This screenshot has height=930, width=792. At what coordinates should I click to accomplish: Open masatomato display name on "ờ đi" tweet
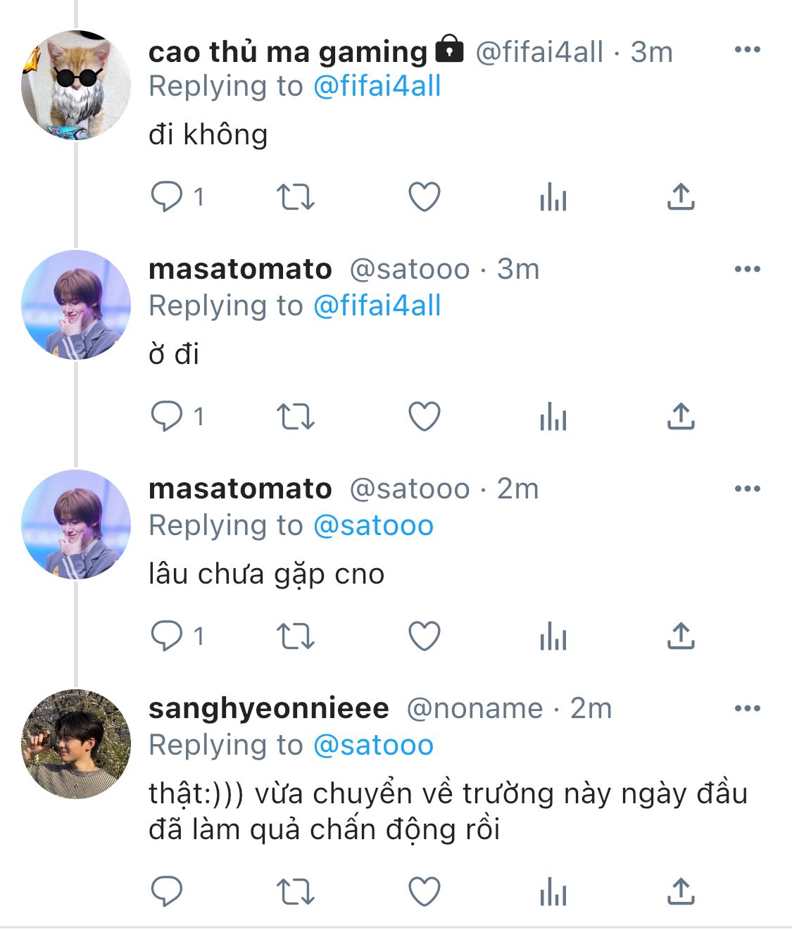(x=240, y=269)
